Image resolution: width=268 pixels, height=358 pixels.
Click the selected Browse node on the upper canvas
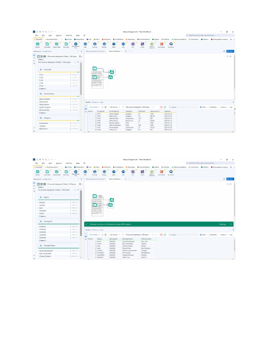(112, 72)
